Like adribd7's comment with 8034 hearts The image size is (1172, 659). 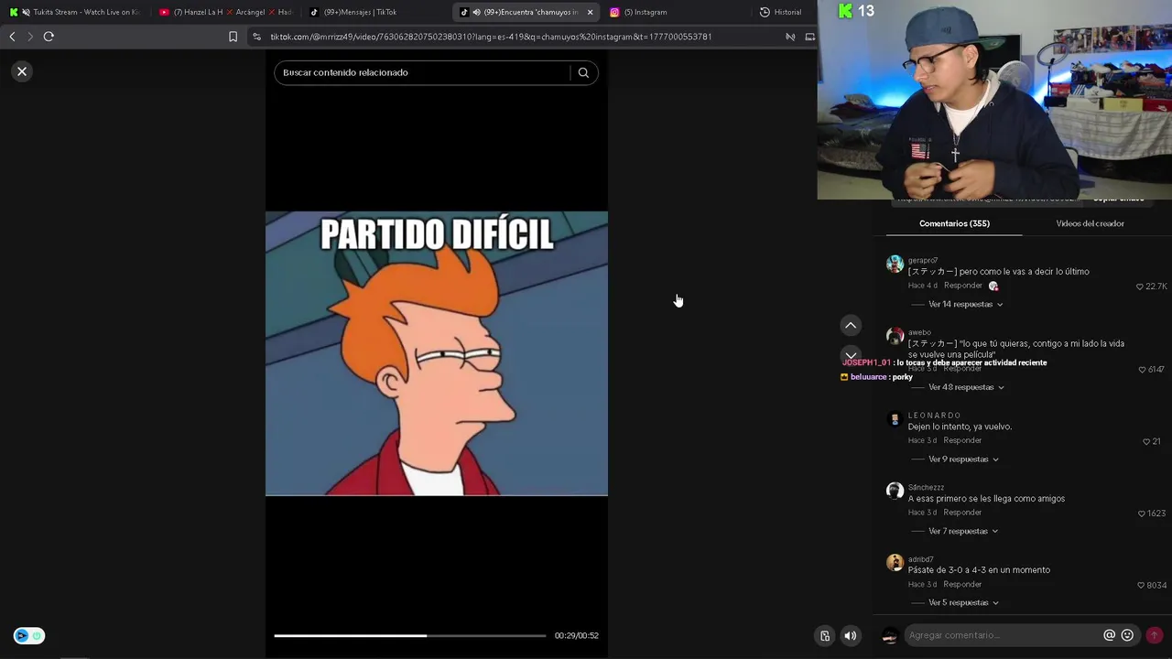[x=1141, y=585]
